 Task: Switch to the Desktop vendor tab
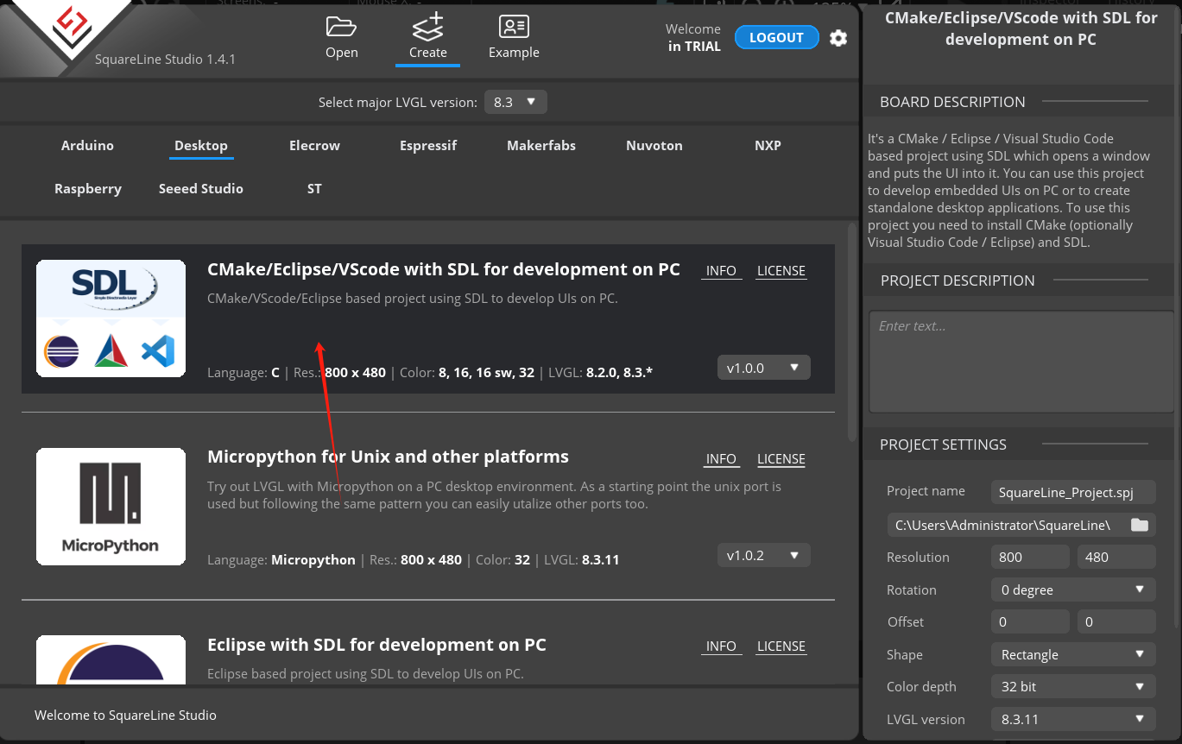tap(201, 145)
